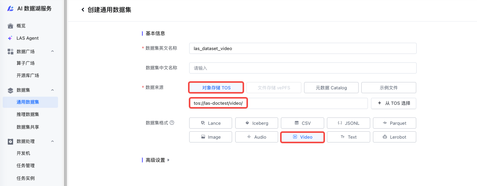Collapse the 数据广场 menu chevron
Image resolution: width=477 pixels, height=186 pixels.
(x=53, y=51)
